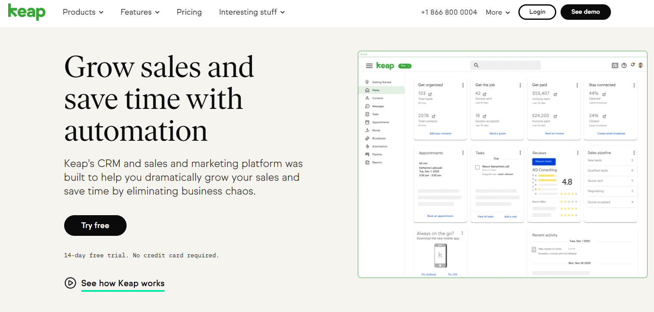
Task: Click the Contacts person icon in the sidebar
Action: 367,98
